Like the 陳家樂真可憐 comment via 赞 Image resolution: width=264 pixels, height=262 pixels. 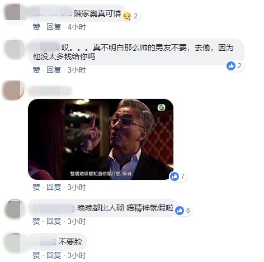coord(36,27)
